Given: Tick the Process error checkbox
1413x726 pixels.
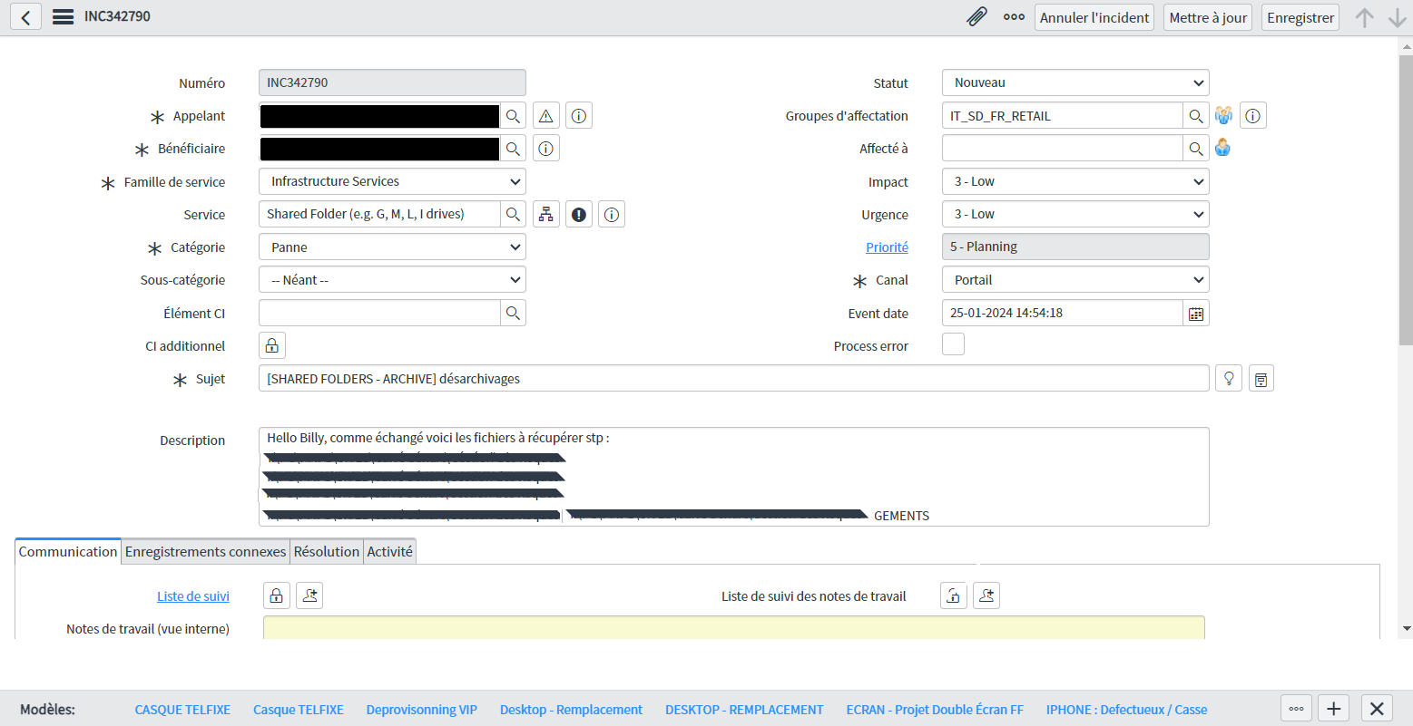Looking at the screenshot, I should [953, 344].
